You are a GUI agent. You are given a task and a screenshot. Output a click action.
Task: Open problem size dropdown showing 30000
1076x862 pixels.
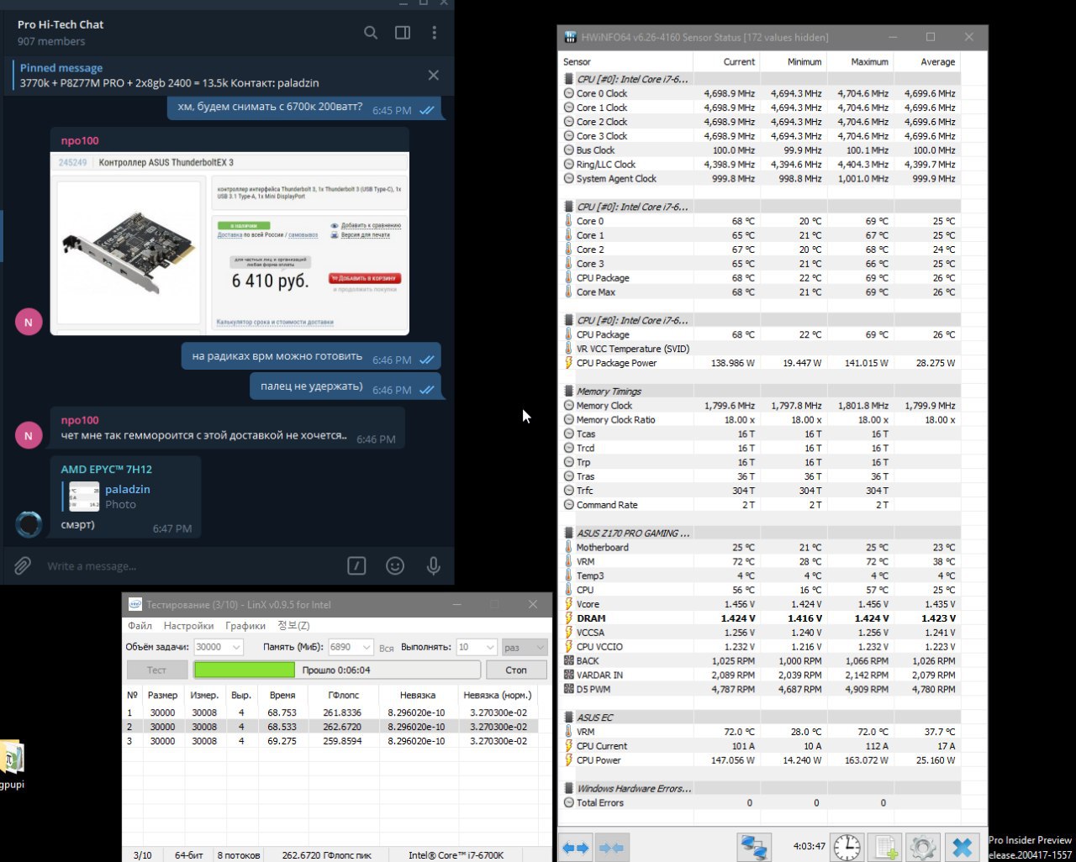coord(219,647)
